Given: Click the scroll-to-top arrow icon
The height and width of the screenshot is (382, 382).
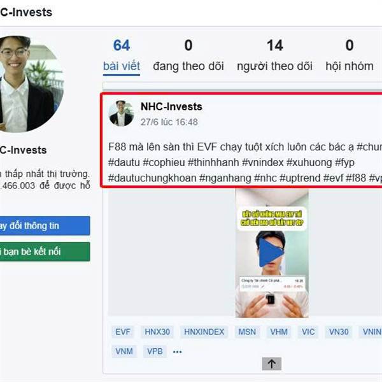Looking at the screenshot, I should [x=272, y=364].
